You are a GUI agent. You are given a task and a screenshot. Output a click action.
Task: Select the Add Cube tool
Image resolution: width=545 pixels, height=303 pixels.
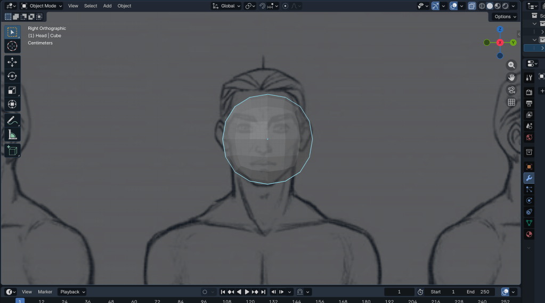point(12,151)
